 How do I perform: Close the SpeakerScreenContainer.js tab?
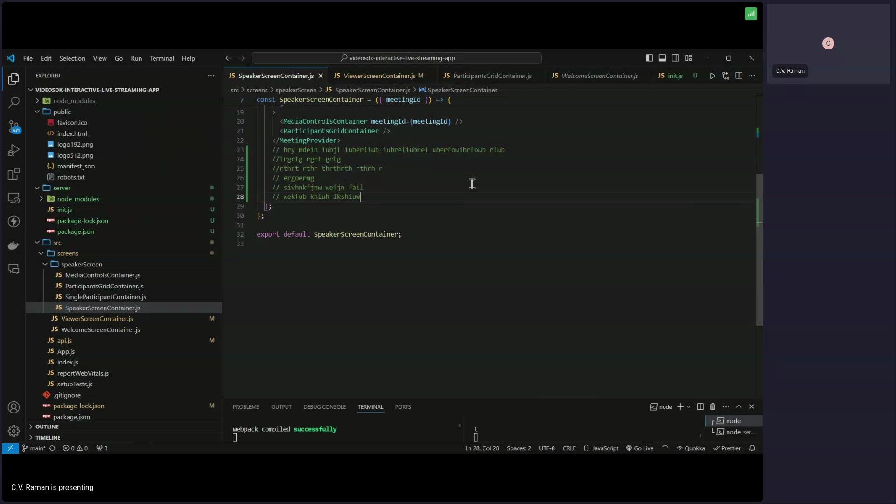point(321,76)
